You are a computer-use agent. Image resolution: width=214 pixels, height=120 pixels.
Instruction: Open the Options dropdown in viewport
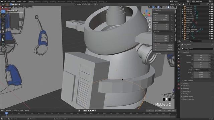coord(173,4)
